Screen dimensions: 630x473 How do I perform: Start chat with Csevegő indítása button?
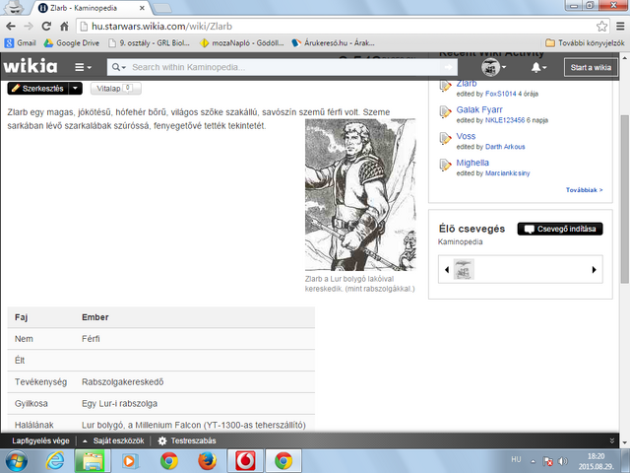pos(560,229)
